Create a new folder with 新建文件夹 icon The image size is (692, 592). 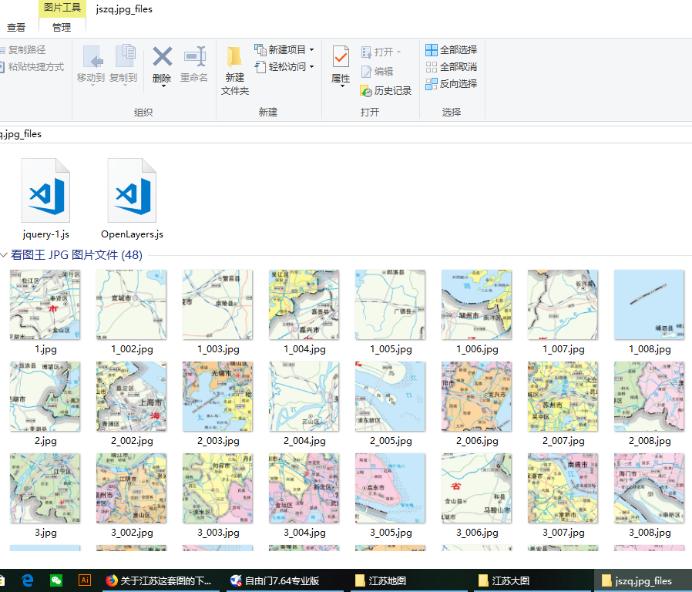[234, 59]
